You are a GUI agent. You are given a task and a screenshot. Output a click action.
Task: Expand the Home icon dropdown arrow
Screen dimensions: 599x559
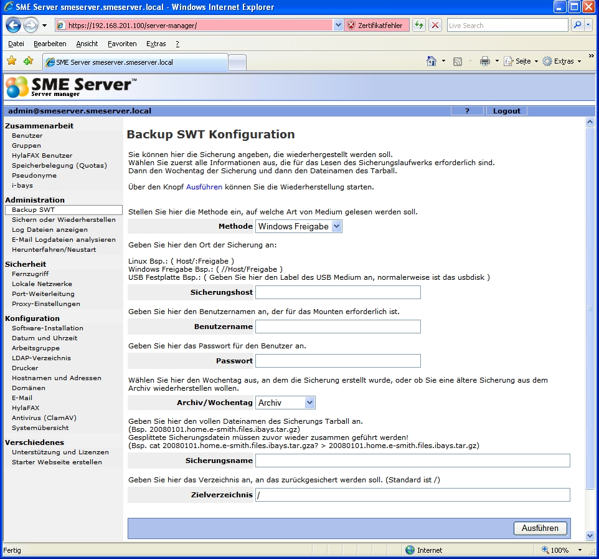443,61
